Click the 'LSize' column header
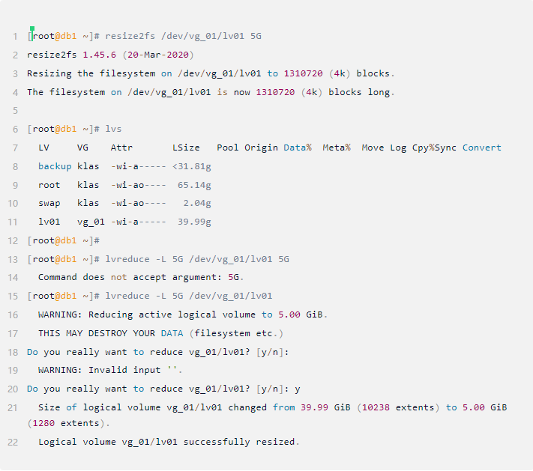This screenshot has width=533, height=471. (187, 148)
